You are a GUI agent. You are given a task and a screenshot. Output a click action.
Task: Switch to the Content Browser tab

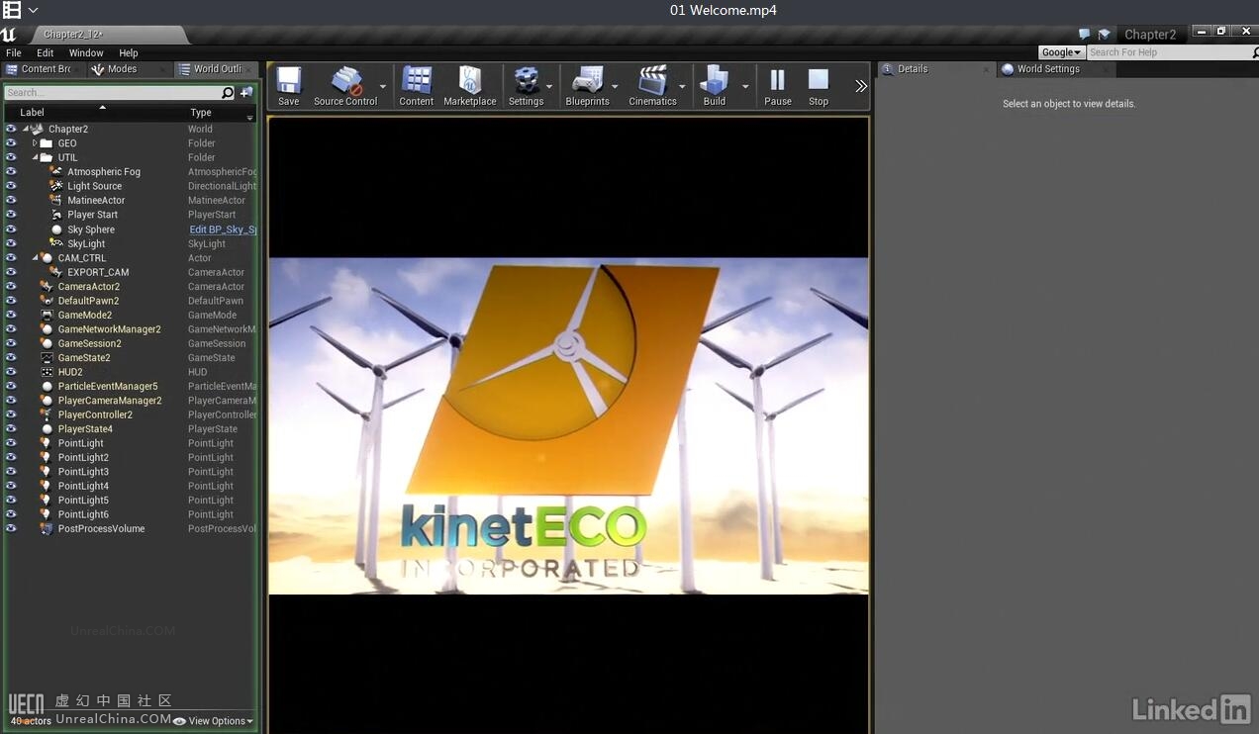pos(43,69)
